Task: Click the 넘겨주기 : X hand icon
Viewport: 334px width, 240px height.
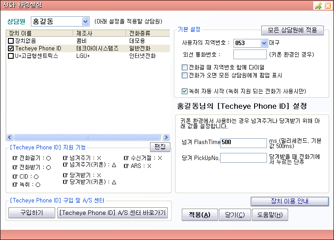Action: coord(65,158)
